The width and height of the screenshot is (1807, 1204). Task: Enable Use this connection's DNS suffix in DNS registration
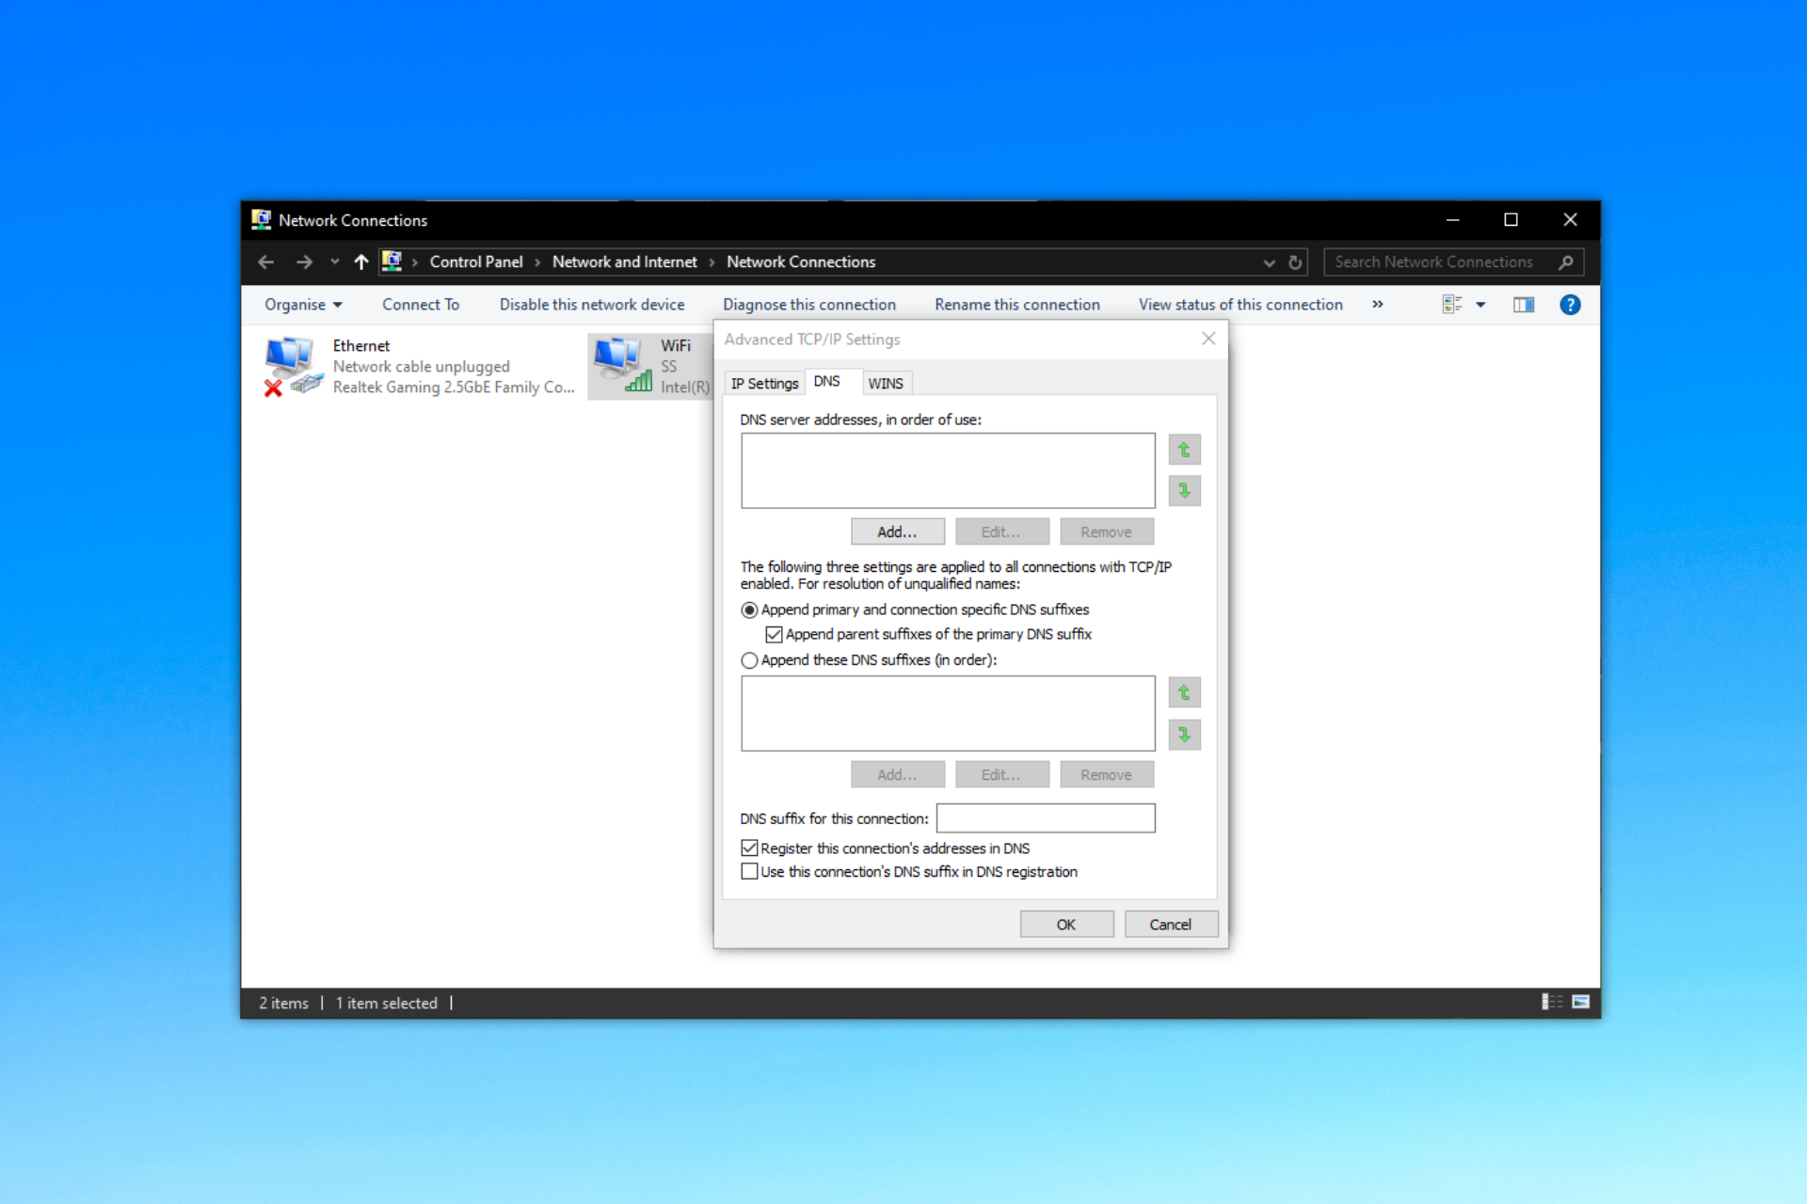click(x=749, y=872)
